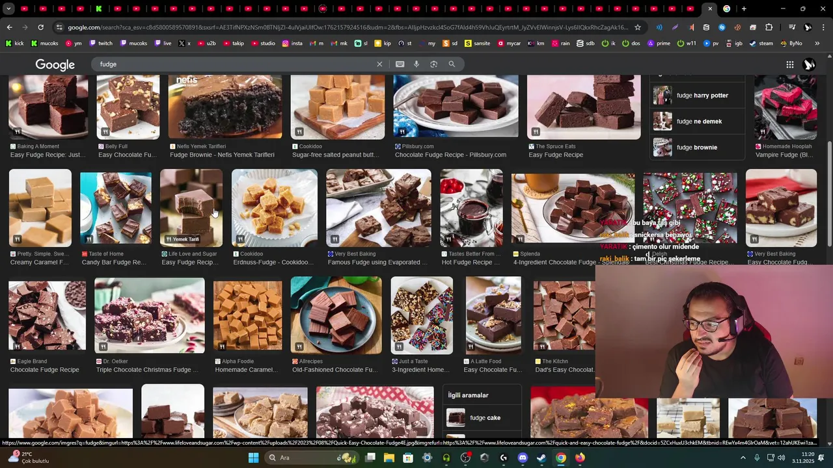The width and height of the screenshot is (833, 468).
Task: Open Dr. Oetker Triple Chocolate Christmas Fudge image
Action: pos(150,315)
